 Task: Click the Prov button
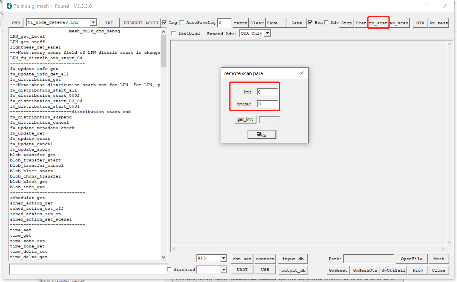(x=418, y=270)
